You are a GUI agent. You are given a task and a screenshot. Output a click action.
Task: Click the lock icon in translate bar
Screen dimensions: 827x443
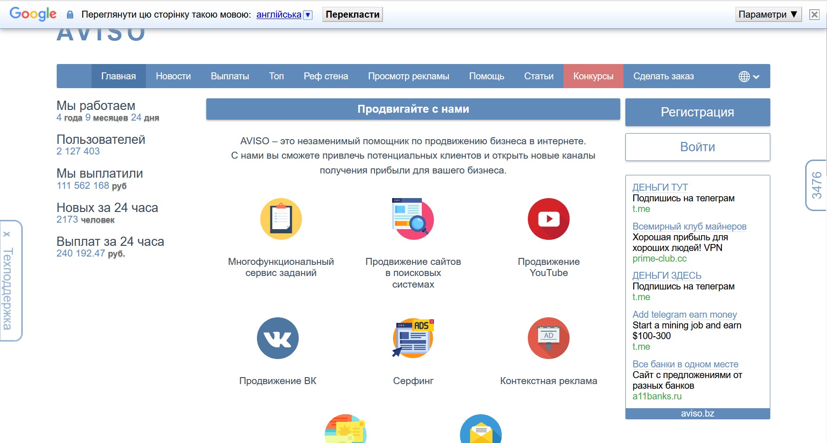point(70,15)
